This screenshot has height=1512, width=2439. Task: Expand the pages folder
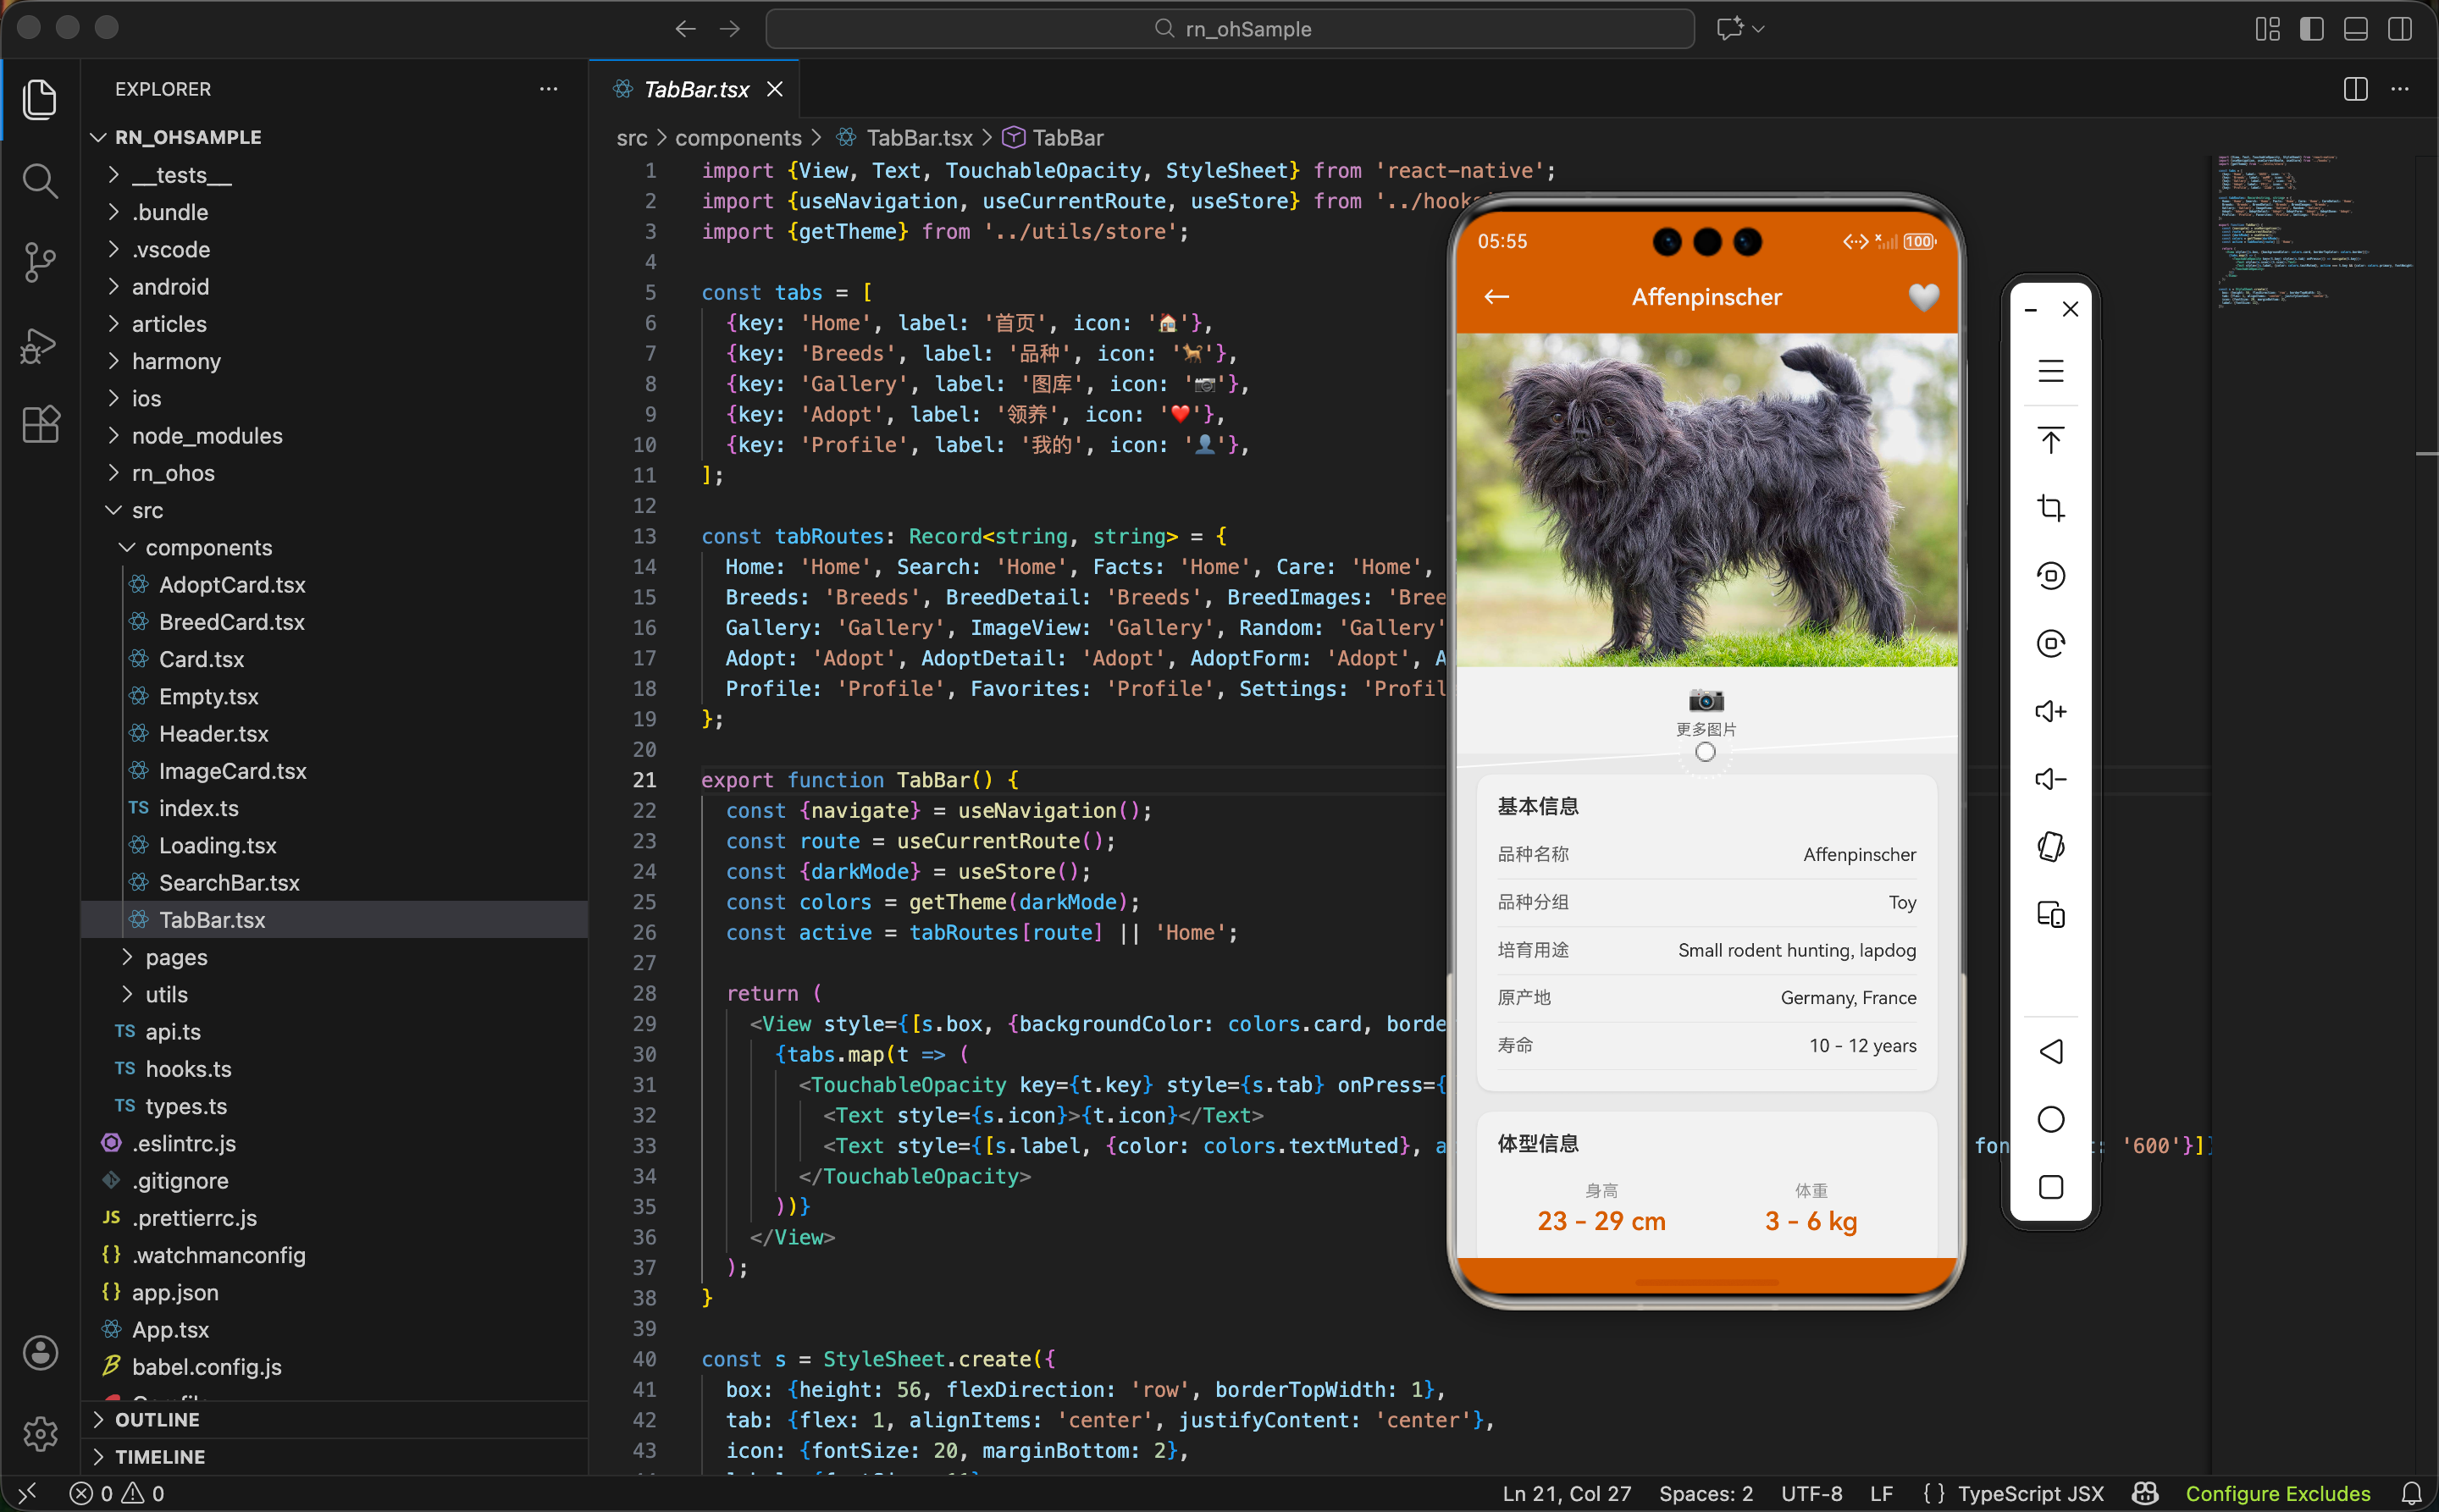[176, 957]
